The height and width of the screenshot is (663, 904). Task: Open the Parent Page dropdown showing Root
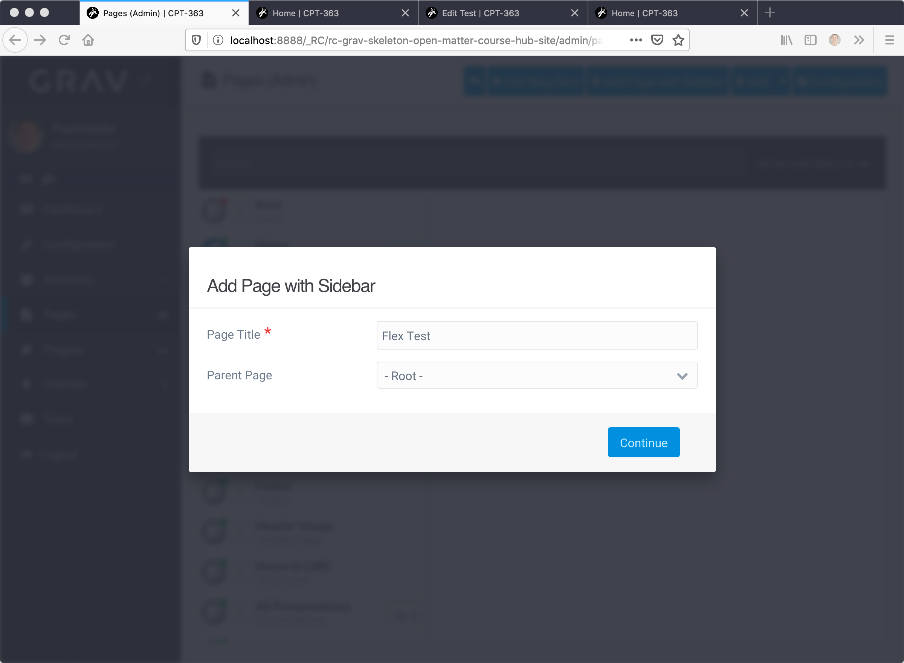(536, 375)
